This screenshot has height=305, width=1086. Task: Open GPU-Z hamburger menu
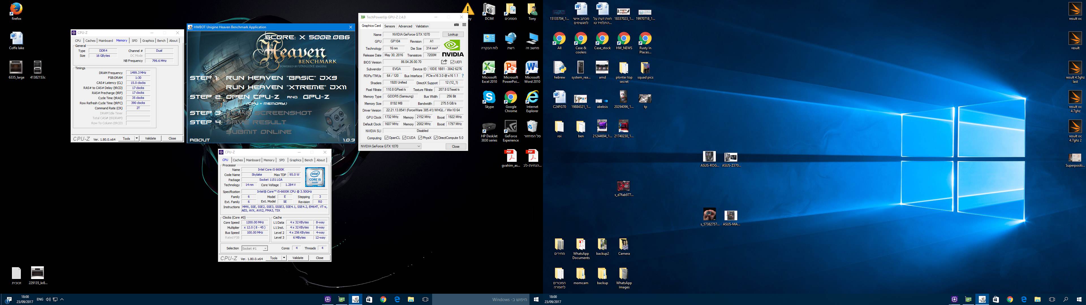pos(464,25)
